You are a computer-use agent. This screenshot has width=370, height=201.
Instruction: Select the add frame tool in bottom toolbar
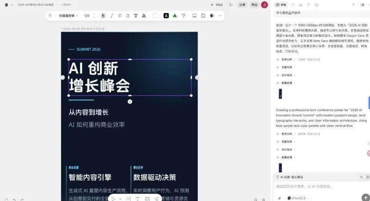tap(128, 199)
